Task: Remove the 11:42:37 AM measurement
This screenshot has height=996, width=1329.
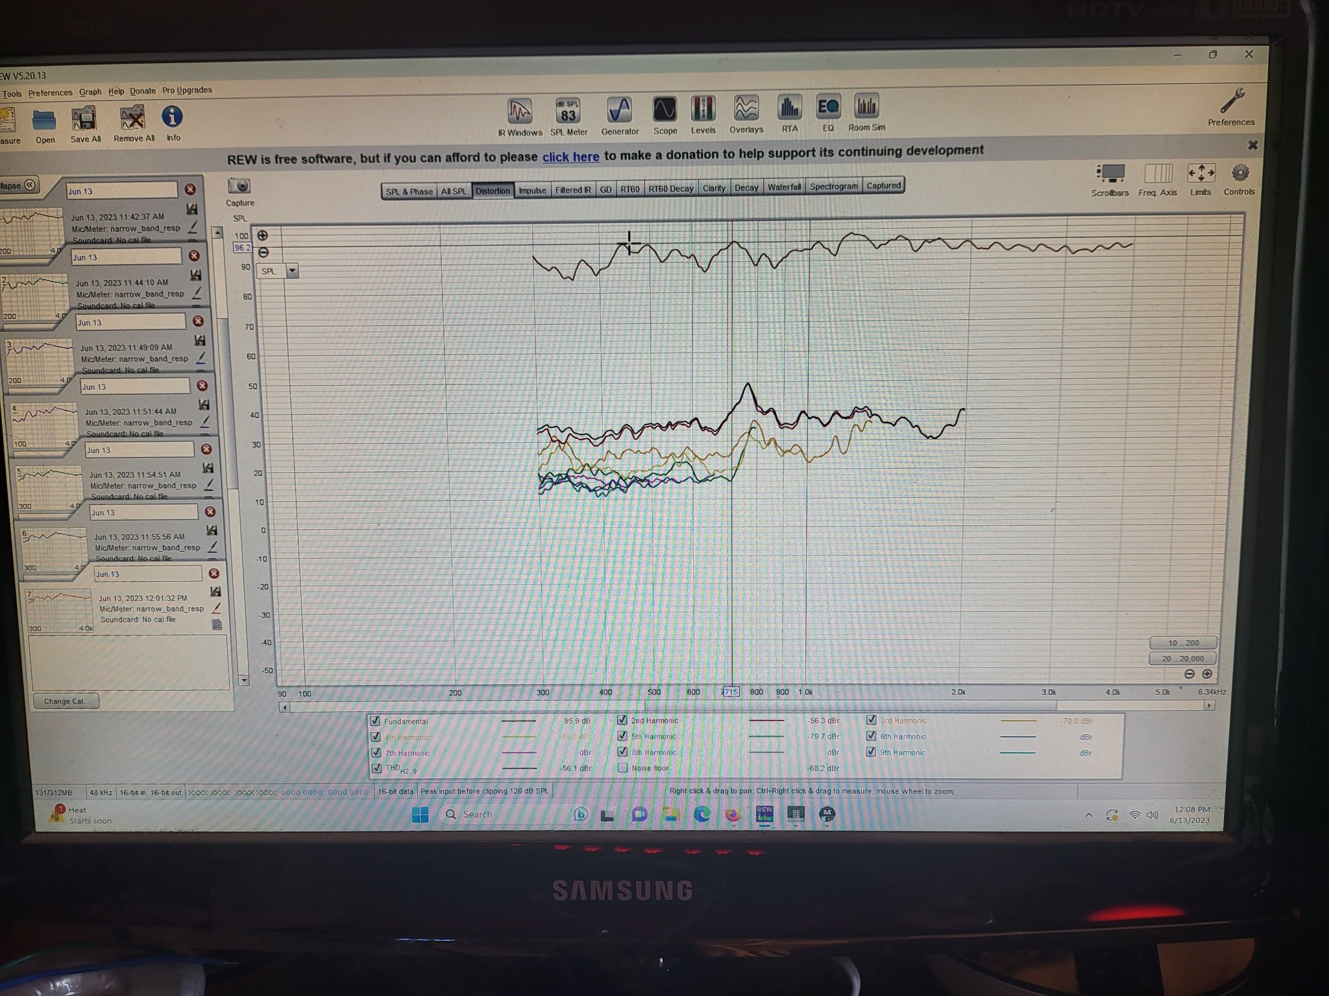Action: (x=190, y=189)
